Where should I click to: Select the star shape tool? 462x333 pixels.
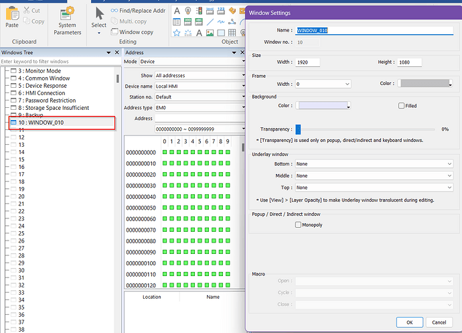177,33
